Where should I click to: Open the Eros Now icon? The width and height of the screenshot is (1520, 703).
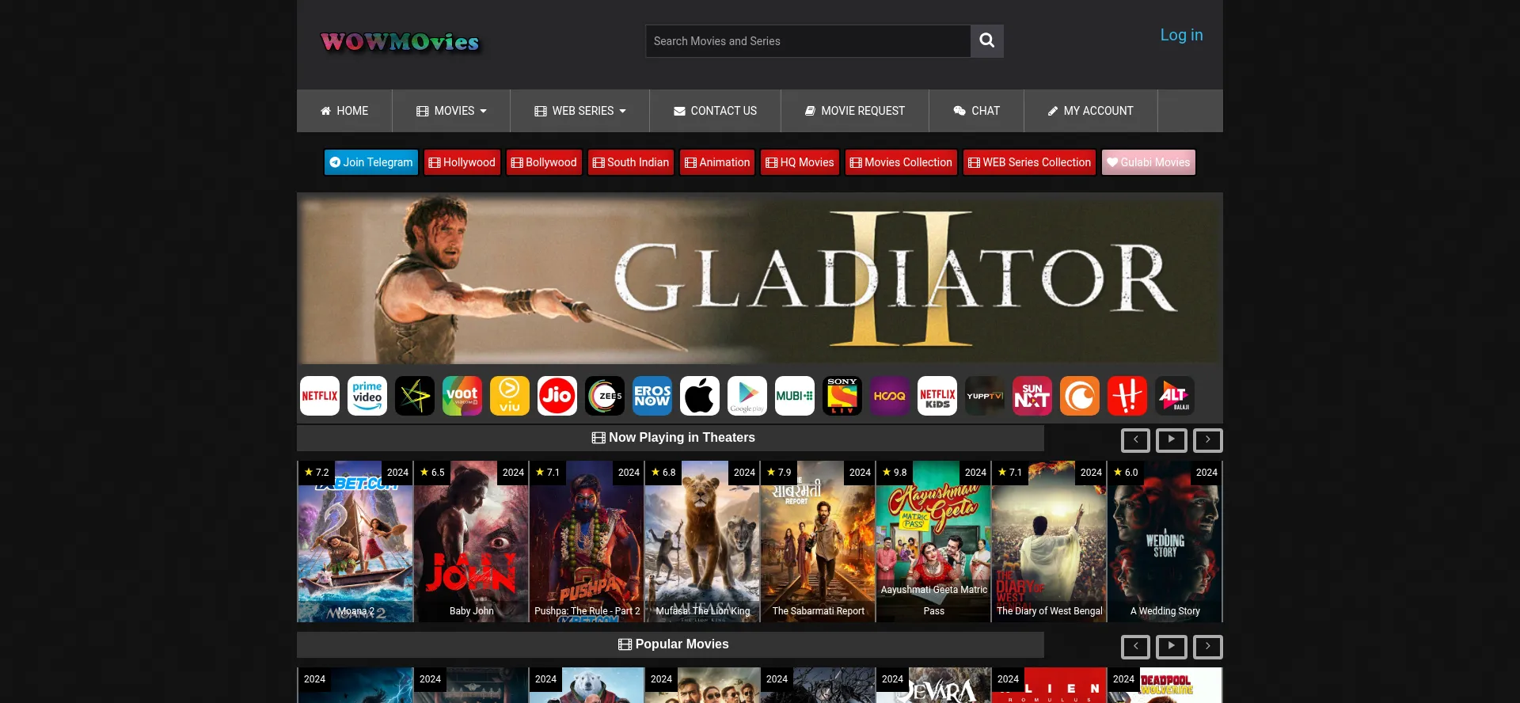(x=652, y=396)
